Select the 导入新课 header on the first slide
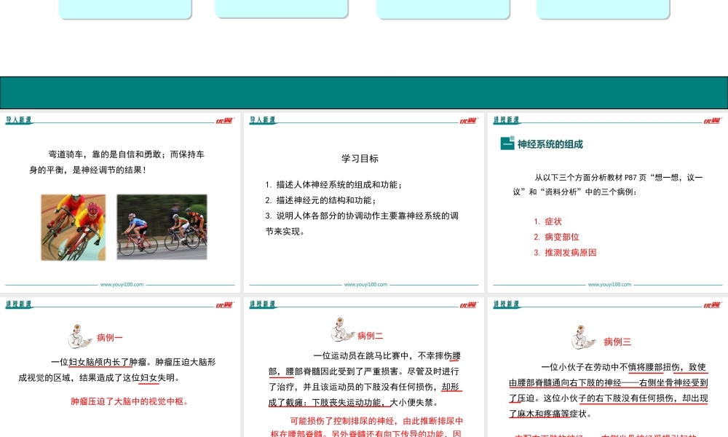728x437 pixels. pos(18,121)
